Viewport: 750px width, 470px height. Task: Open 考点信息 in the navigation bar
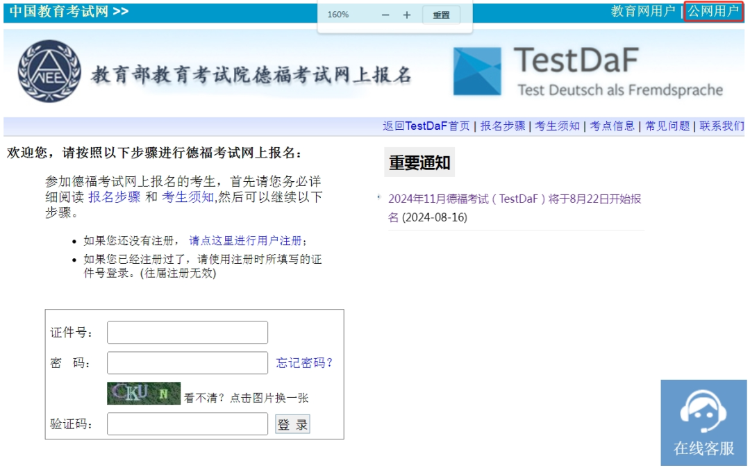612,126
